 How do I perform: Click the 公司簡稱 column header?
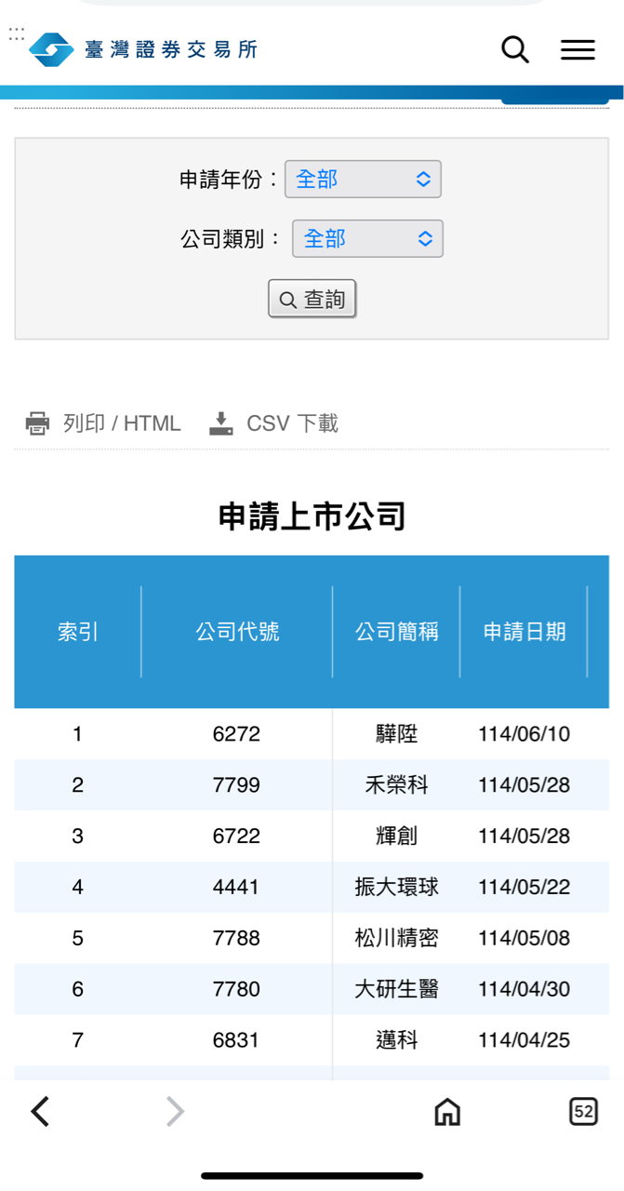tap(397, 633)
